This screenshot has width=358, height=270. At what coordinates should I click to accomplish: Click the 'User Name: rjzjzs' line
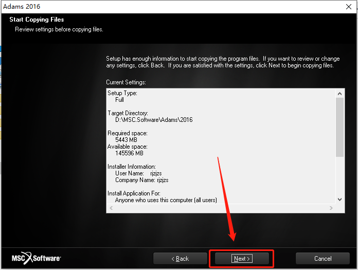point(138,173)
